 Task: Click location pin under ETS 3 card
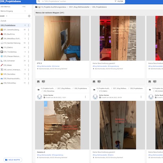pos(38,69)
